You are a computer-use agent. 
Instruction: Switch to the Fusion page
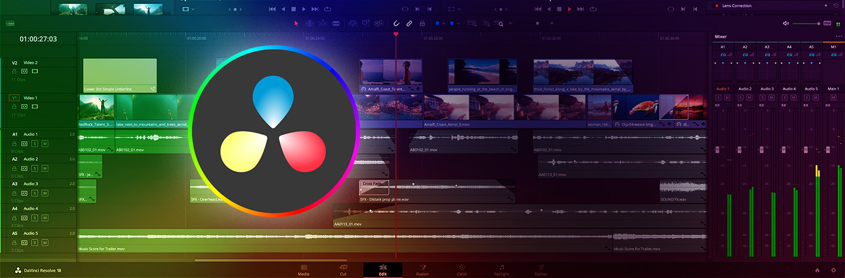coord(422,270)
